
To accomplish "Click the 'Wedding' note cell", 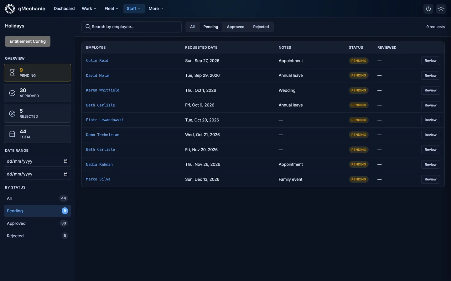I will pyautogui.click(x=287, y=90).
